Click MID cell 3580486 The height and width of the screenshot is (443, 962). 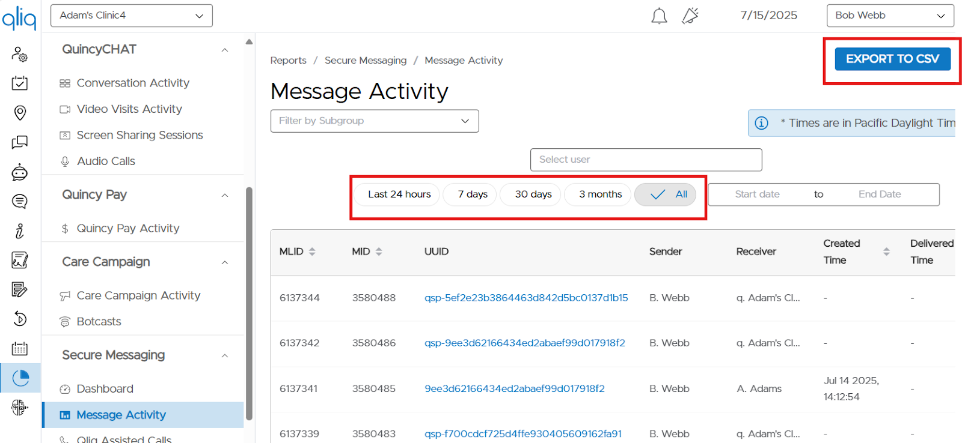pyautogui.click(x=374, y=343)
